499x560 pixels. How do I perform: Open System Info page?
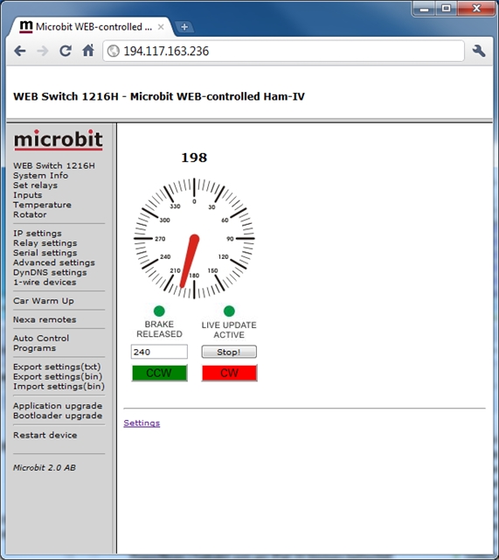41,175
